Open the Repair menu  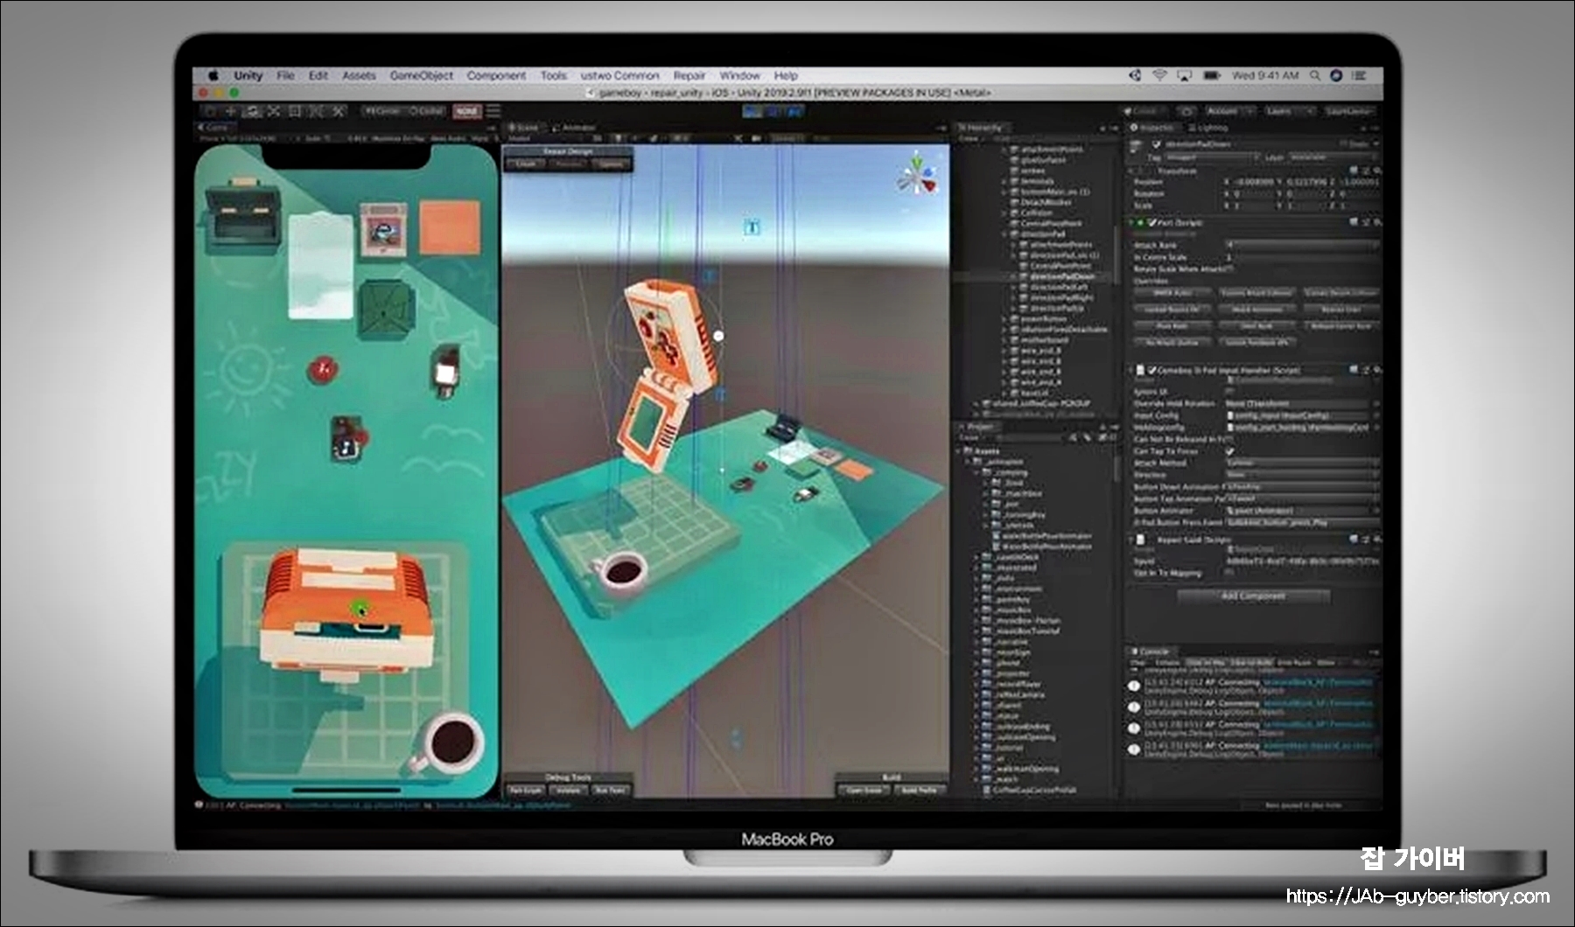[689, 75]
